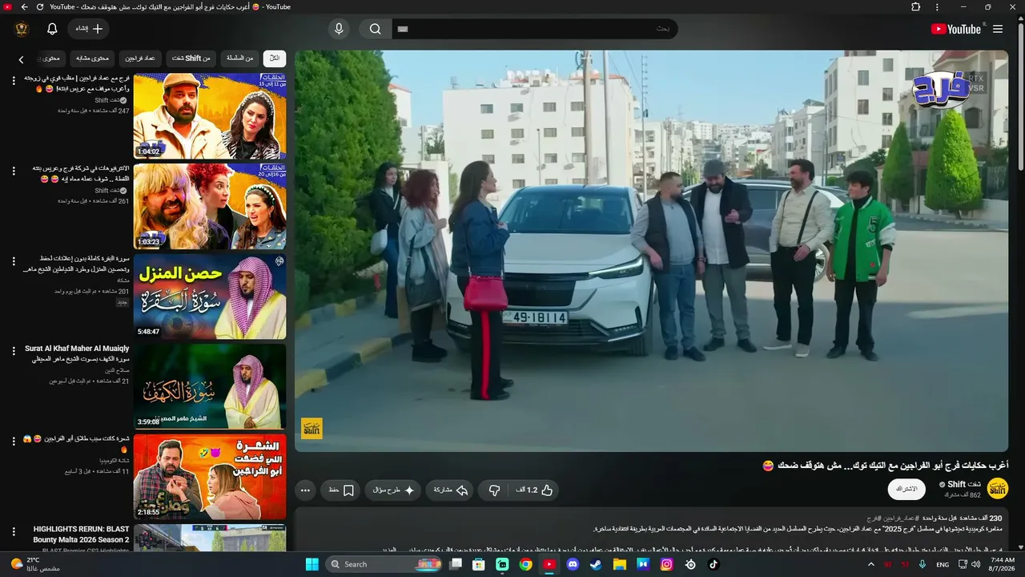Open the on-screen keyboard in the search box
The height and width of the screenshot is (577, 1025).
pyautogui.click(x=403, y=29)
